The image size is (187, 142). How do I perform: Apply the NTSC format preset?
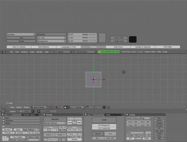click(x=159, y=121)
